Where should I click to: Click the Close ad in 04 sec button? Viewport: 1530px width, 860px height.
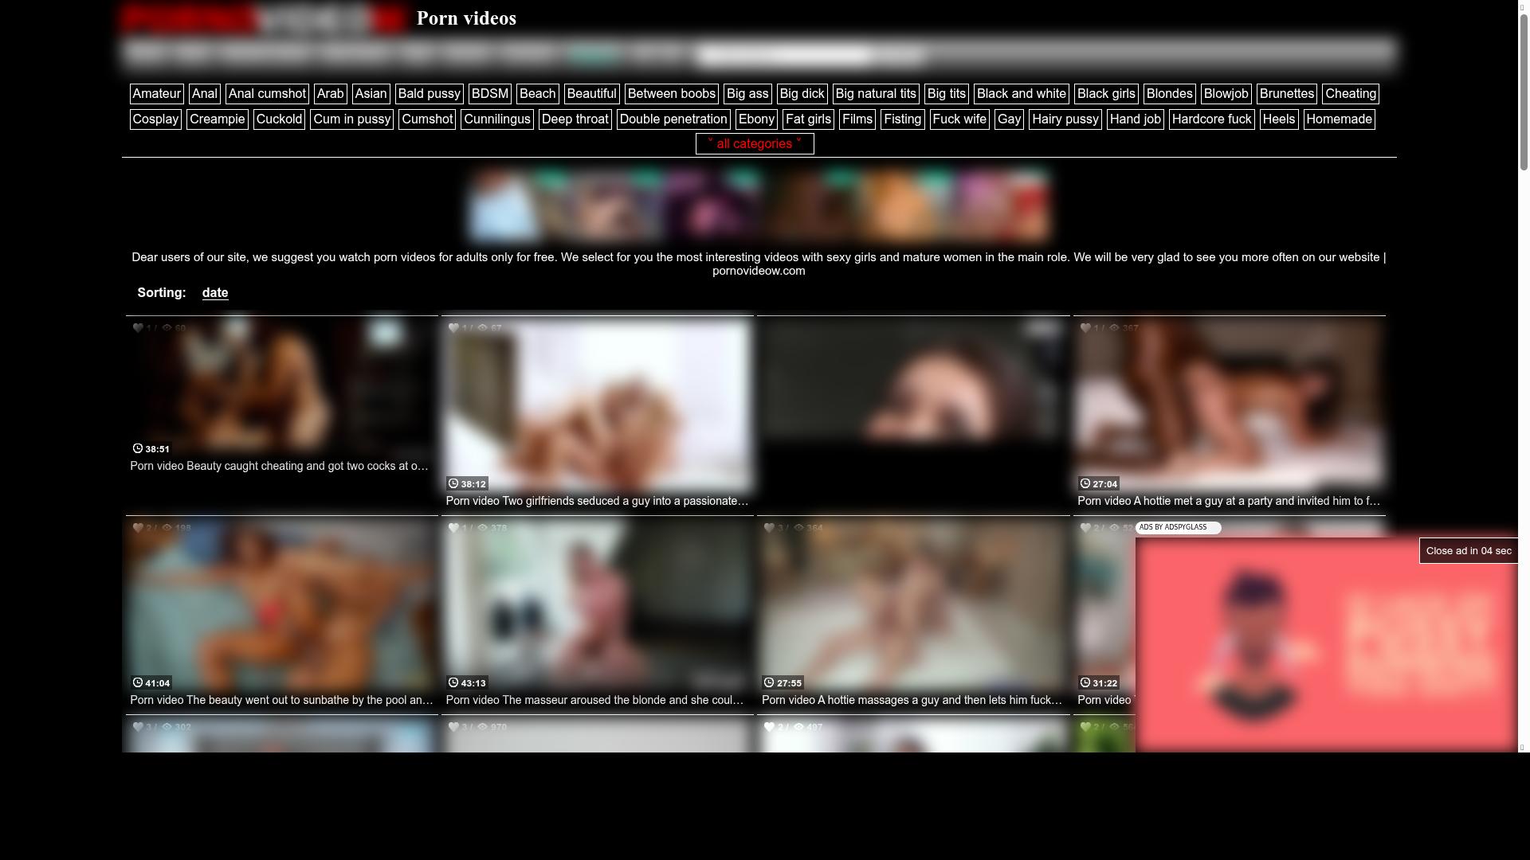point(1468,550)
